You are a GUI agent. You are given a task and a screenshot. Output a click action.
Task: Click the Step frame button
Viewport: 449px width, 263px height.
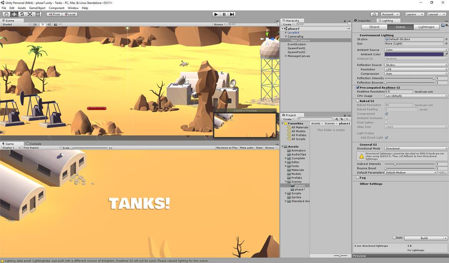click(232, 14)
